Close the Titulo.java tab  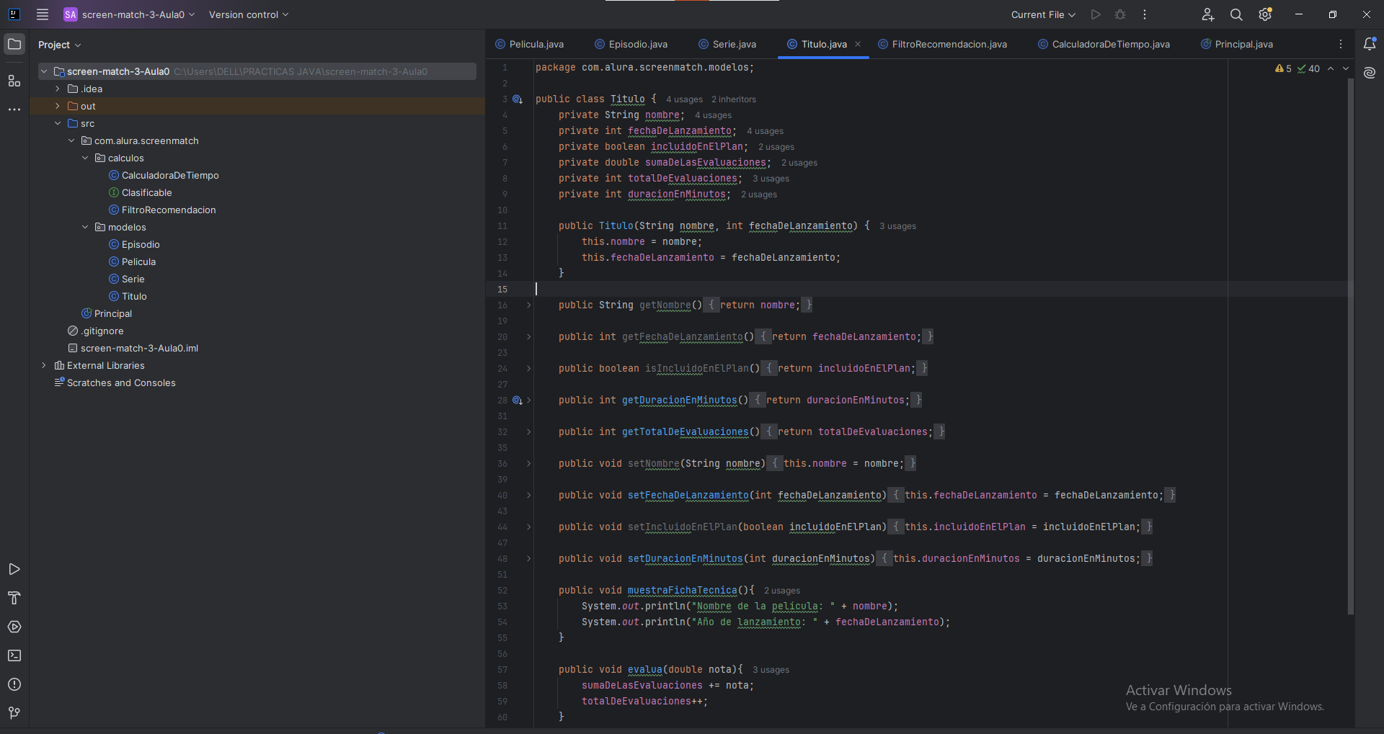pos(858,44)
